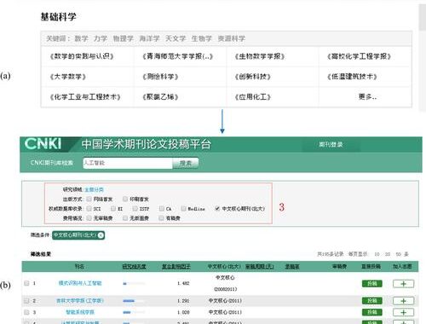Sort by the 审稿周期(天) column header
Image resolution: width=426 pixels, height=324 pixels.
click(259, 267)
